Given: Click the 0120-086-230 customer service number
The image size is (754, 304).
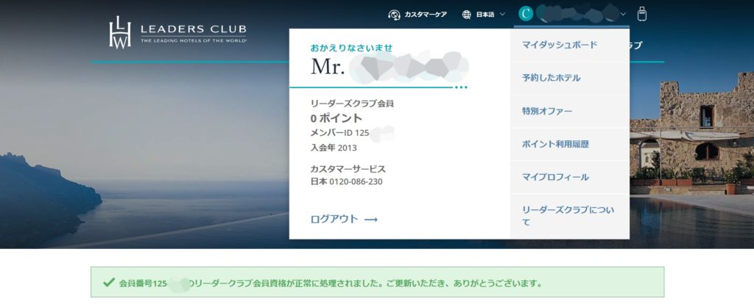Looking at the screenshot, I should coord(357,181).
